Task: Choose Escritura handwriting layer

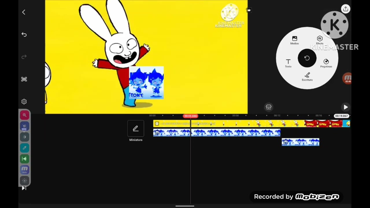Action: click(x=307, y=77)
